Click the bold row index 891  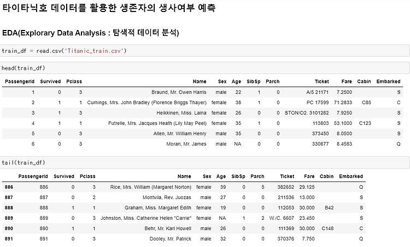(9, 239)
